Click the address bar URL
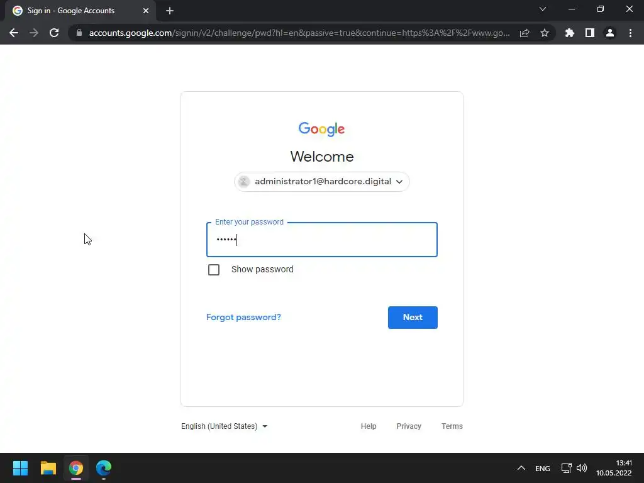This screenshot has width=644, height=483. pyautogui.click(x=299, y=33)
